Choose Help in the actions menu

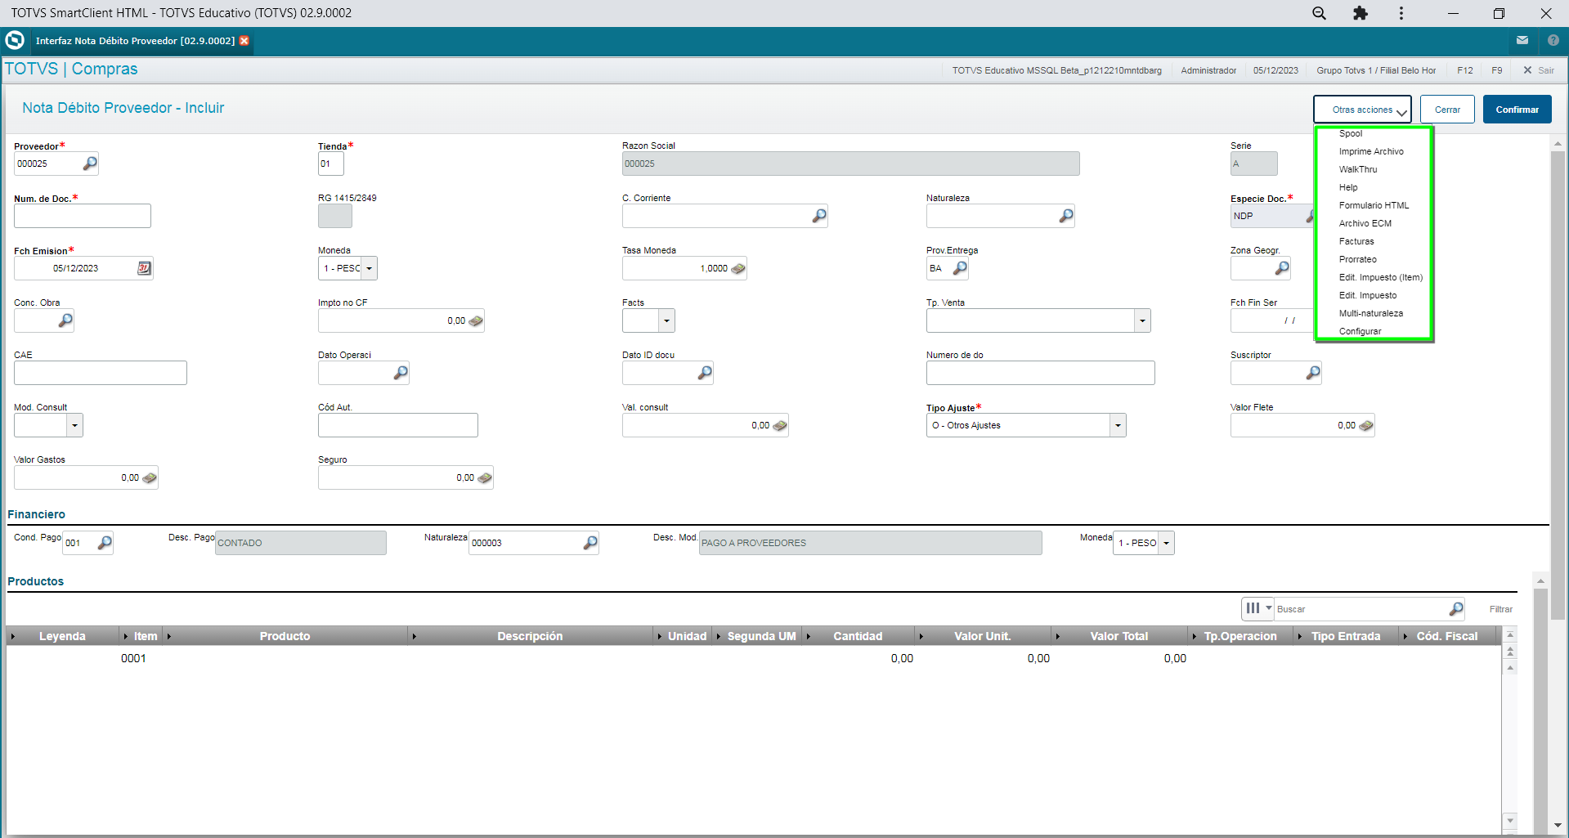click(1348, 187)
